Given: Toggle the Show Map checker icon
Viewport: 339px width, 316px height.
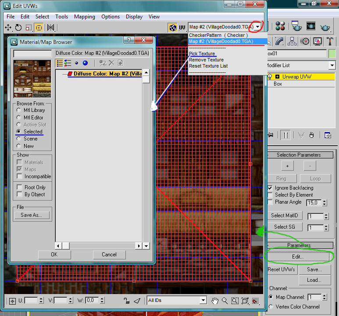Looking at the screenshot, I should click(173, 28).
